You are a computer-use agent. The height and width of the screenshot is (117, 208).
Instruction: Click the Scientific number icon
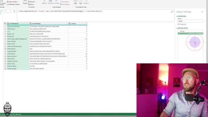coord(56,2)
